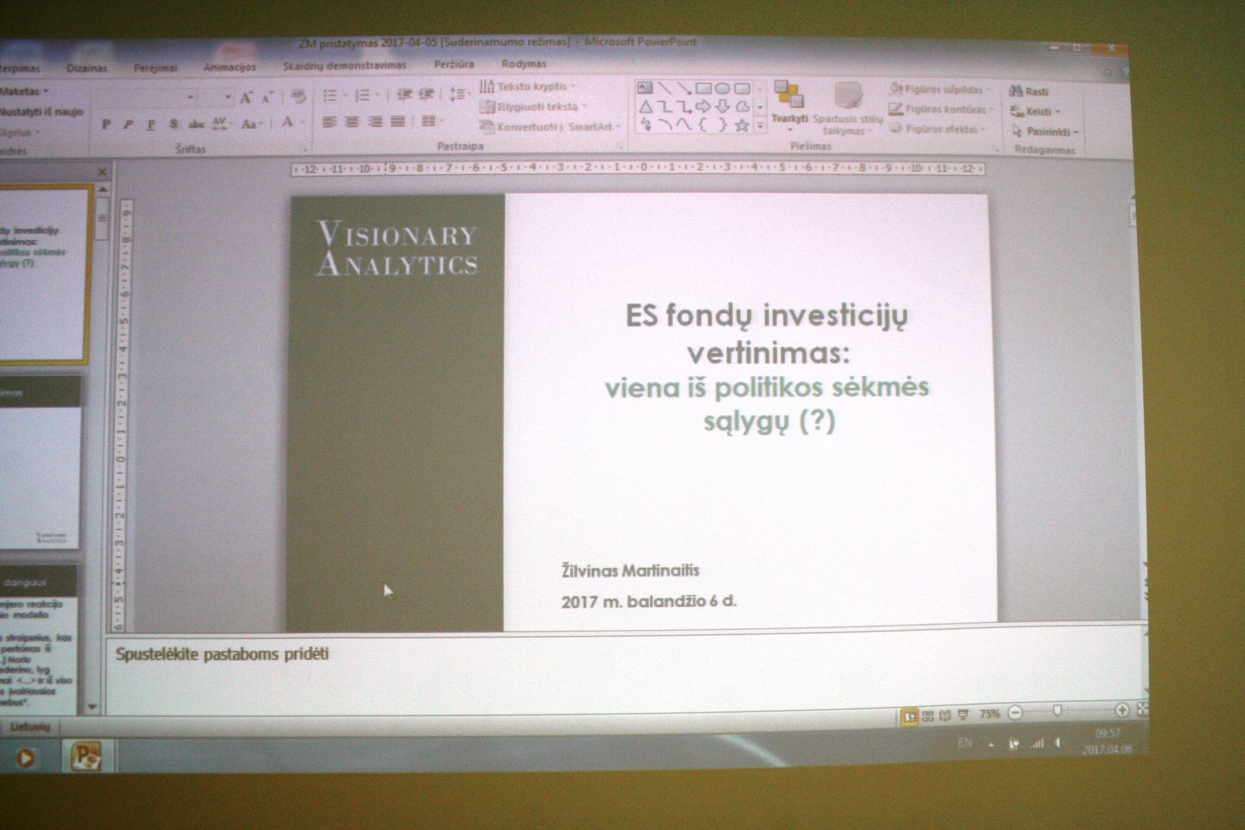Decrease the list indent level
The image size is (1245, 830).
point(405,95)
